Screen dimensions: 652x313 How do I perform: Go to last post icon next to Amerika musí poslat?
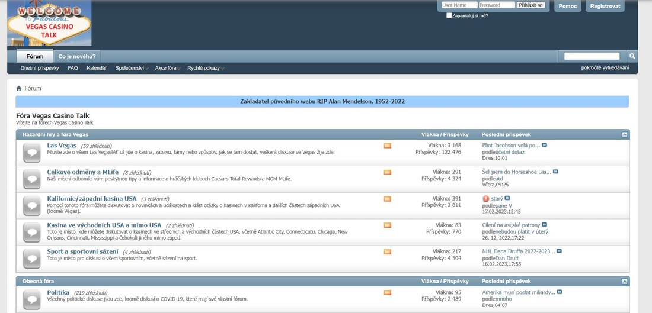coord(560,292)
